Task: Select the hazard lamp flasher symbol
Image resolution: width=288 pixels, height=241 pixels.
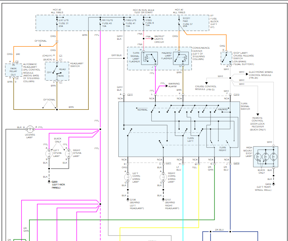Action: click(x=180, y=58)
